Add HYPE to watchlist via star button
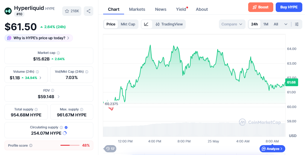 click(72, 11)
